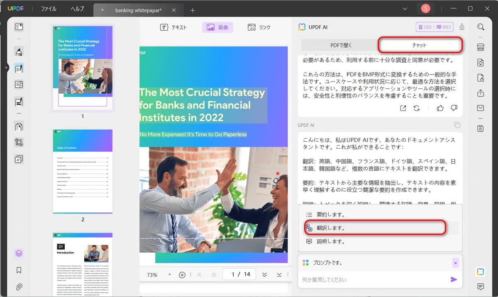Open the Reader mode icon in left sidebar
Viewport: 498px width, 297px height.
point(19,27)
